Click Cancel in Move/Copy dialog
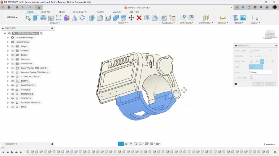279x156 pixels. point(271,84)
